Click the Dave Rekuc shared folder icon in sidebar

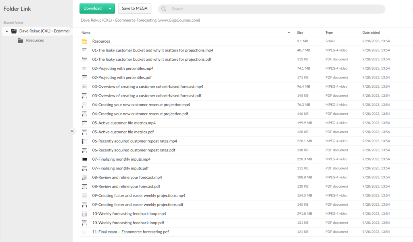pos(14,31)
